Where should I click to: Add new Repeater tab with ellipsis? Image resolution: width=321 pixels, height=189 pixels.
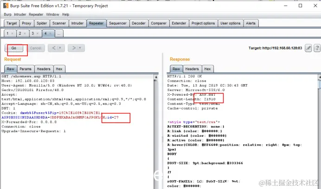point(59,33)
